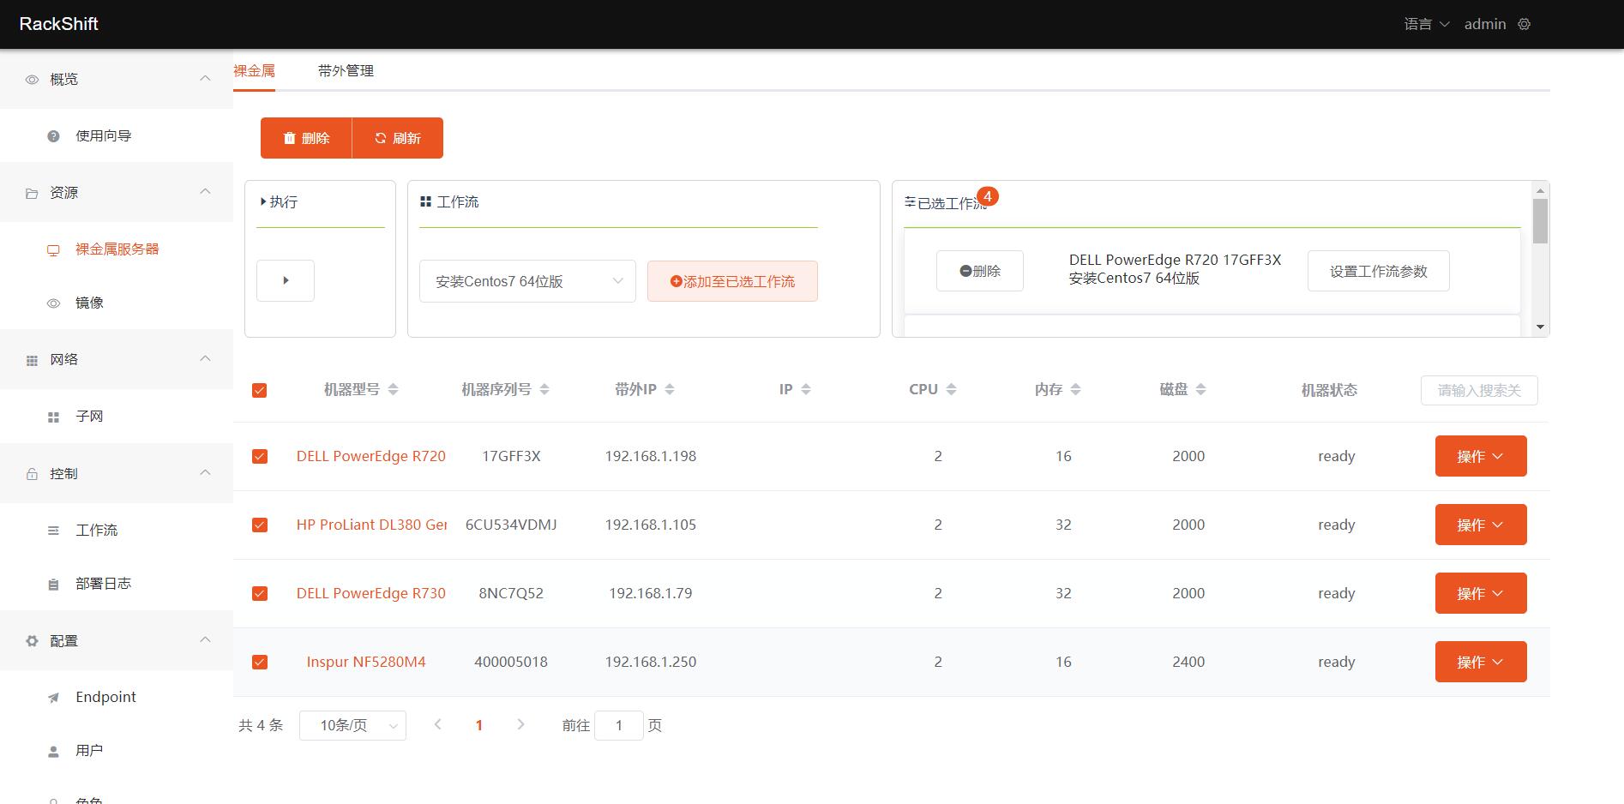Sort by disk column
Image resolution: width=1624 pixels, height=804 pixels.
(x=1200, y=389)
